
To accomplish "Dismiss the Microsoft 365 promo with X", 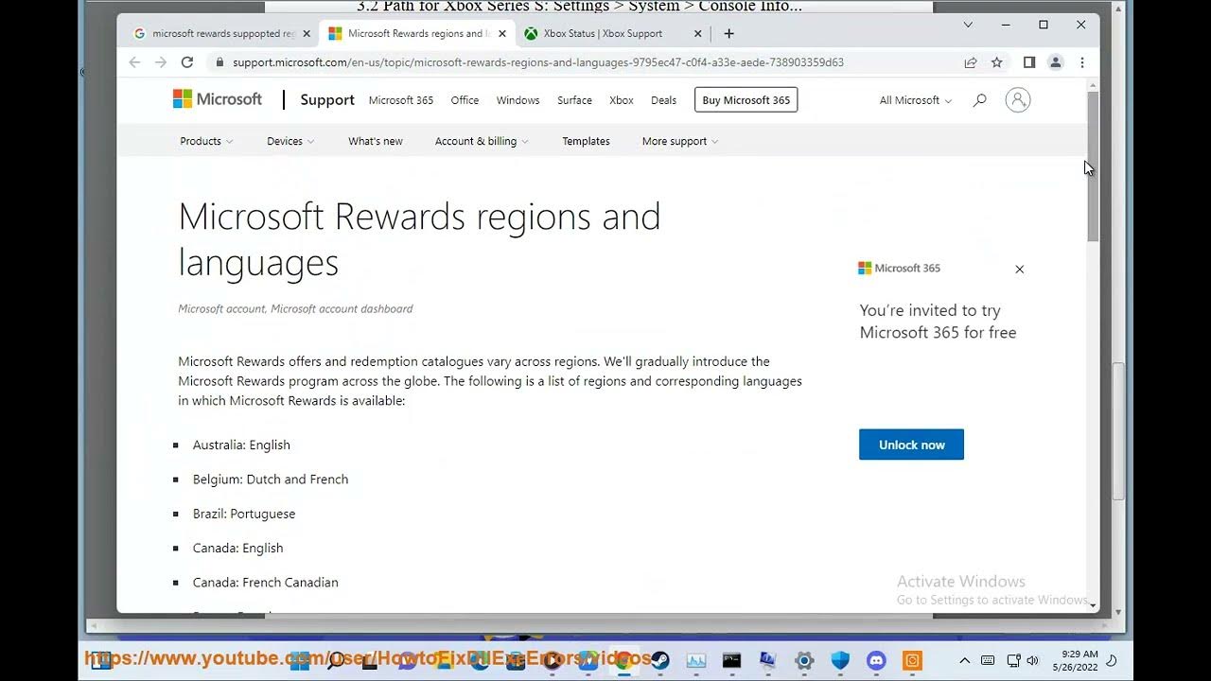I will pos(1020,270).
